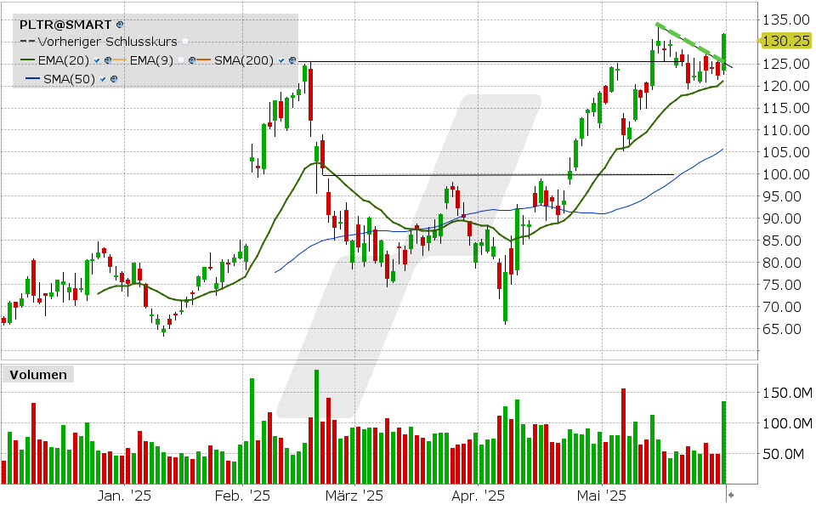Click the SMA(200) legend label
Image resolution: width=816 pixels, height=510 pixels.
click(x=244, y=60)
